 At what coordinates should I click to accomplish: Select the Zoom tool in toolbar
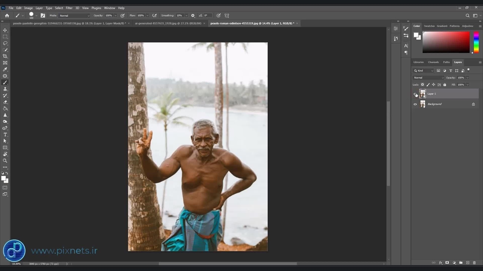click(5, 161)
